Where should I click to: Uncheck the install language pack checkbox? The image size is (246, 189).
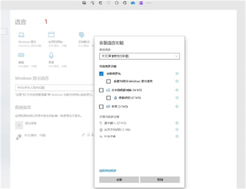[x=101, y=74]
